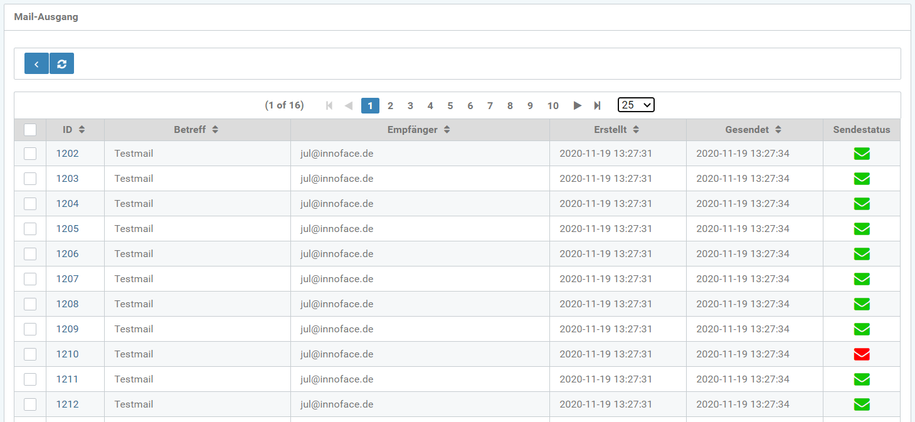Image resolution: width=915 pixels, height=422 pixels.
Task: Go to page 5 in paginator
Action: pos(450,105)
